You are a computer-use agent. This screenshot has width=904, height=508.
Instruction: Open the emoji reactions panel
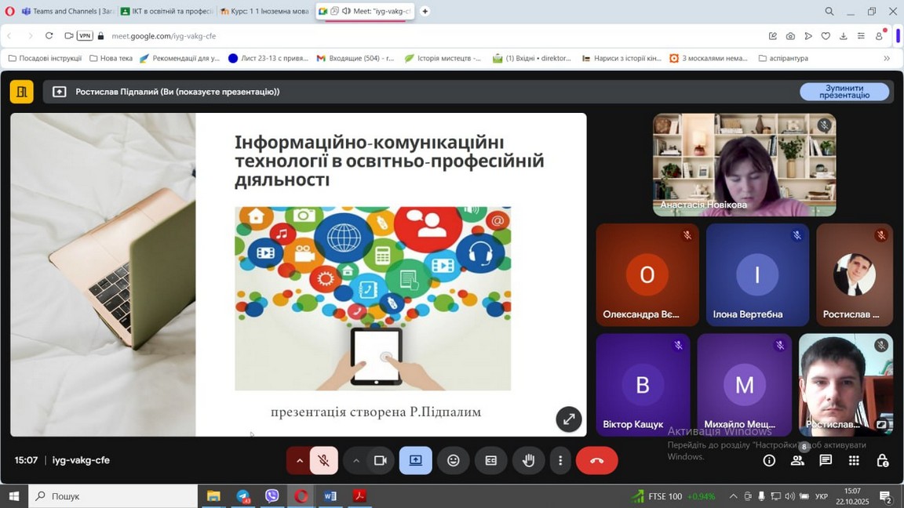[x=453, y=461]
